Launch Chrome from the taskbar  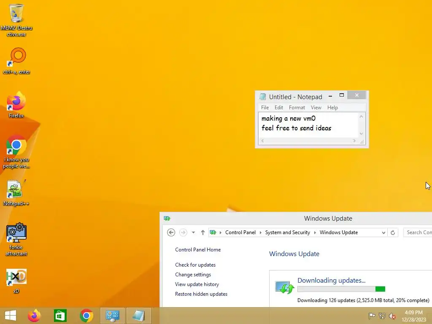[x=86, y=316]
